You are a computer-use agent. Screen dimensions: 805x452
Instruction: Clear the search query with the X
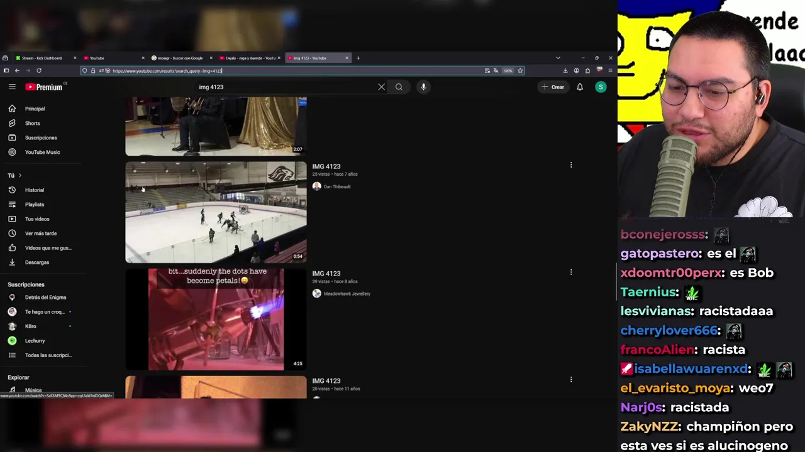pos(381,87)
